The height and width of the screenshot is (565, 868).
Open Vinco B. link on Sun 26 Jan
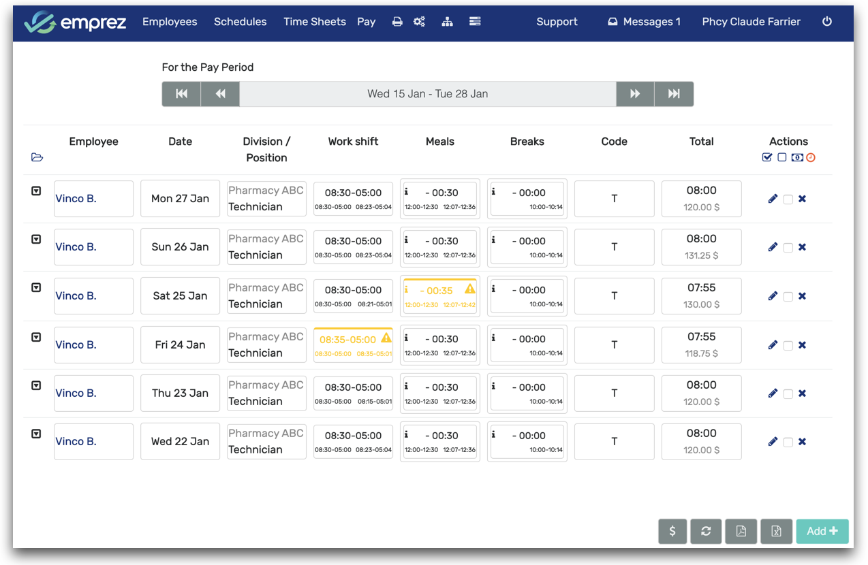coord(76,247)
